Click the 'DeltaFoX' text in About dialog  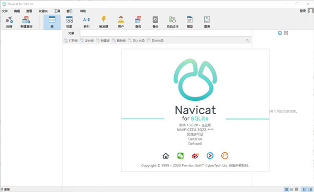195,139
